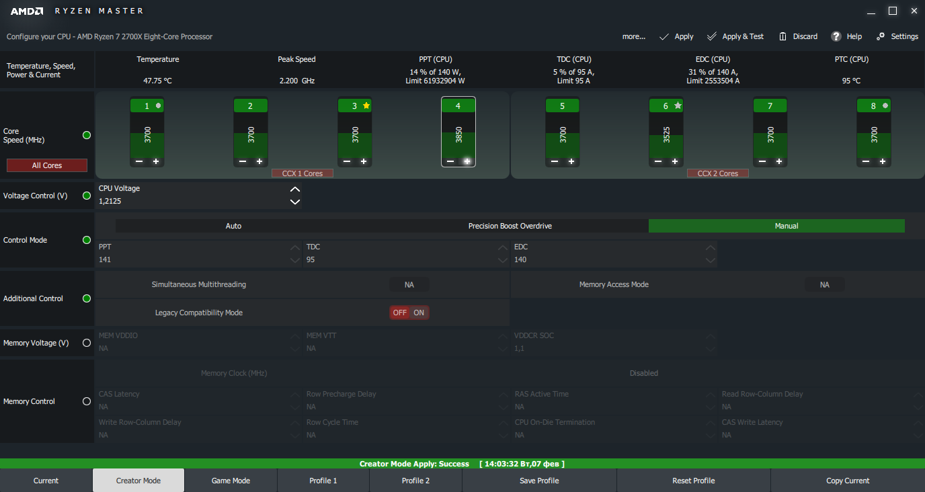Viewport: 925px width, 492px height.
Task: Decrease CPU Voltage with down chevron
Action: coord(294,202)
